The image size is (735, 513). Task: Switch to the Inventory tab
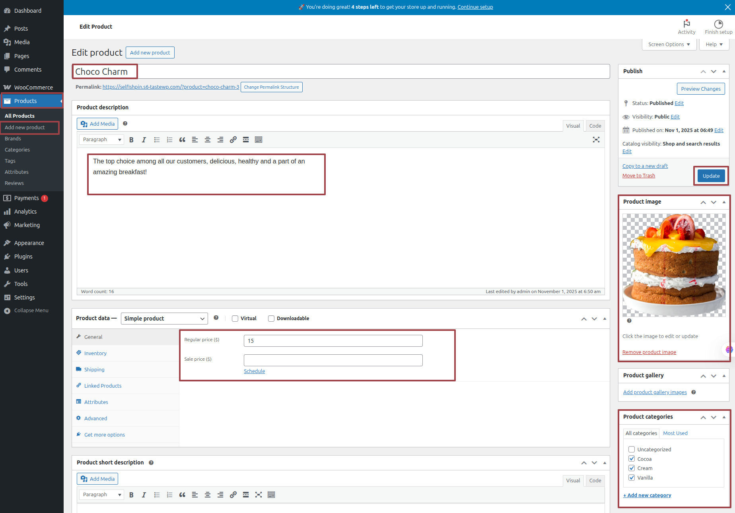[95, 353]
